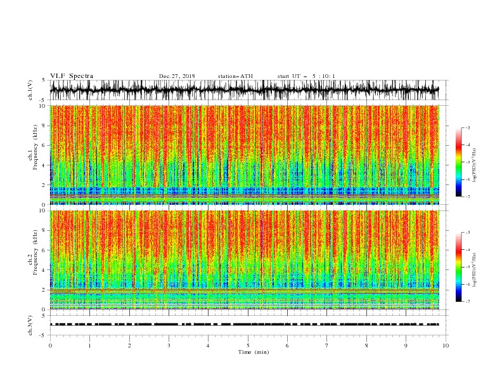The width and height of the screenshot is (502, 388).
Task: Click the ch.1 frequency axis tick 8
Action: [44, 126]
